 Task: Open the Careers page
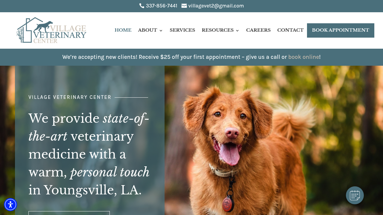[258, 30]
